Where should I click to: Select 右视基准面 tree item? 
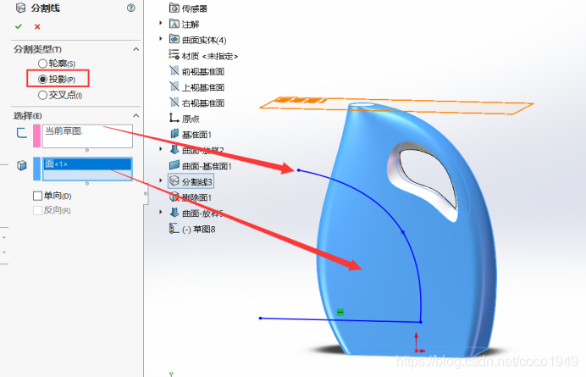[x=203, y=103]
